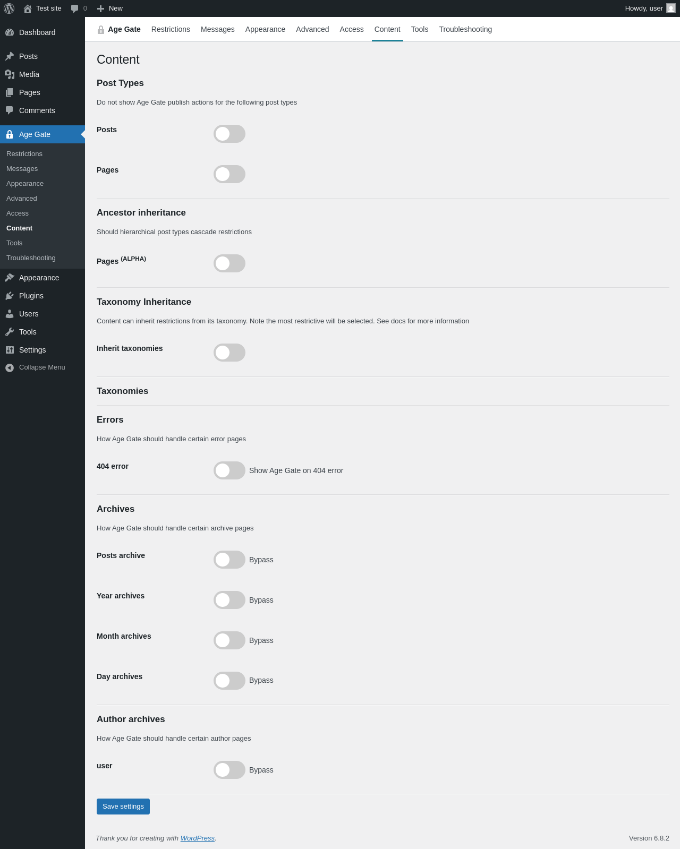Open the Restrictions tab

point(171,29)
